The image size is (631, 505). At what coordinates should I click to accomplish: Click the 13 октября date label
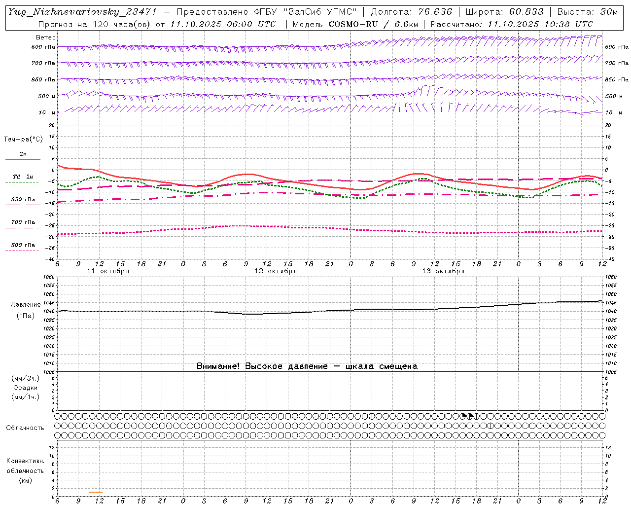443,271
